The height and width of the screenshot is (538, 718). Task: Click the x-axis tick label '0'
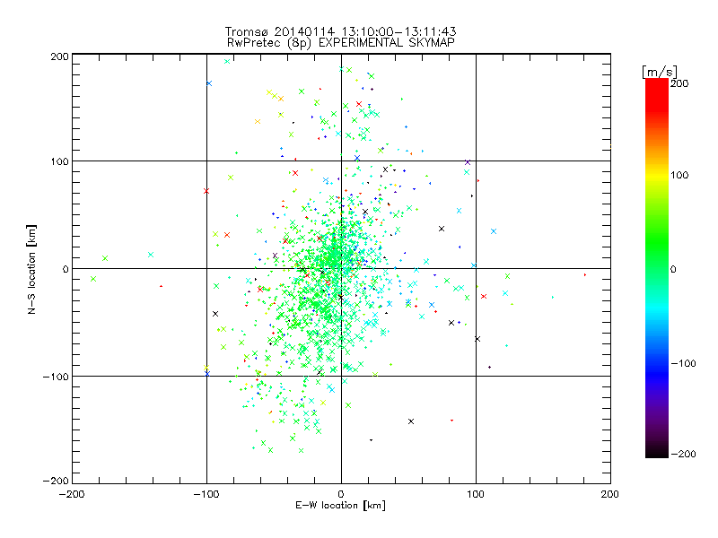(341, 494)
